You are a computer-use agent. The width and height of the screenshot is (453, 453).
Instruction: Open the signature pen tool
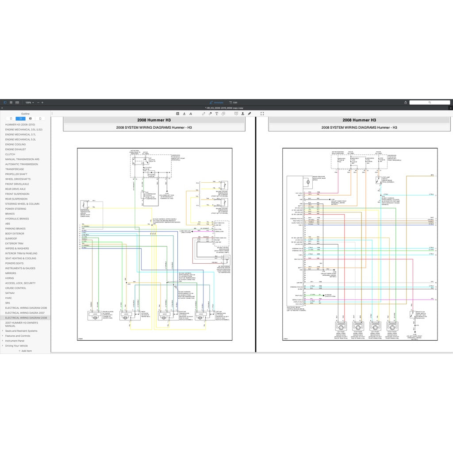click(x=250, y=114)
